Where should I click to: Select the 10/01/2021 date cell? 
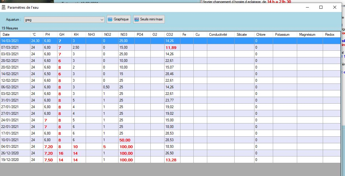click(15, 140)
